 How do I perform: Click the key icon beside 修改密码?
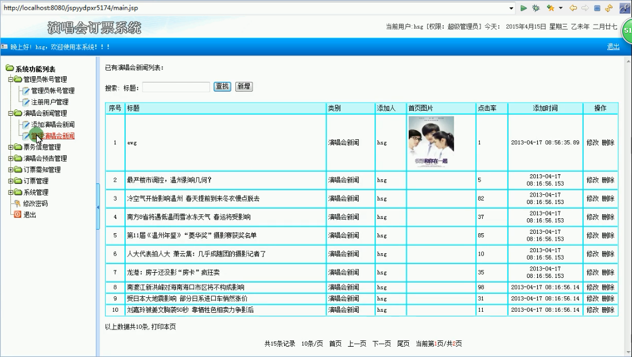pos(17,203)
